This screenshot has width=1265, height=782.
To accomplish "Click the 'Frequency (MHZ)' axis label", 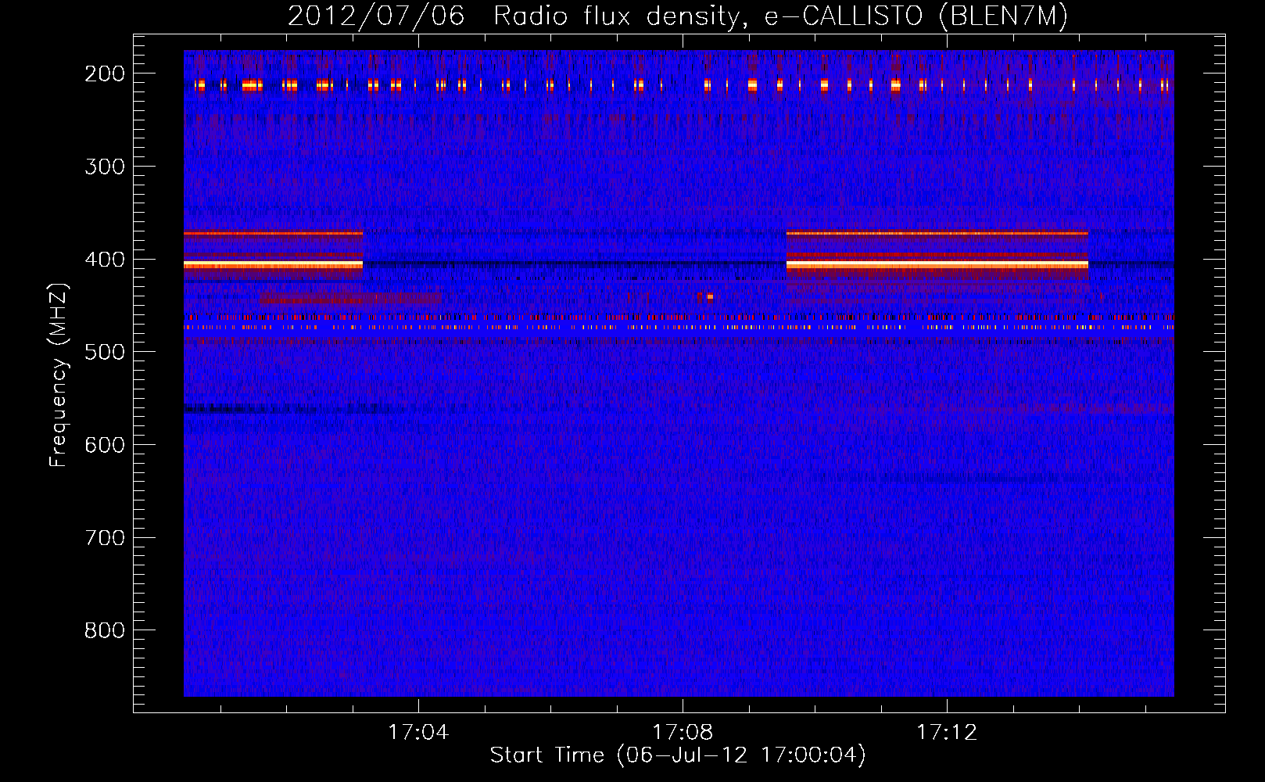I will click(x=59, y=375).
